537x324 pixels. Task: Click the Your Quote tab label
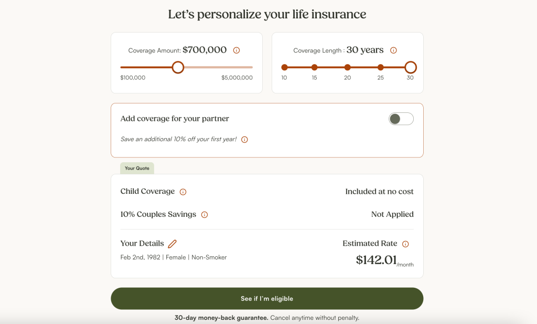point(137,169)
